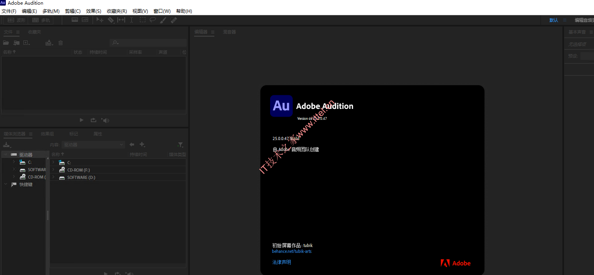Sort files by 采样率 column header
The height and width of the screenshot is (275, 594).
[135, 52]
